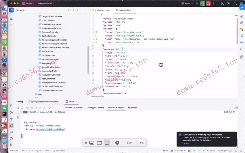Open the Git tool window

point(11,145)
